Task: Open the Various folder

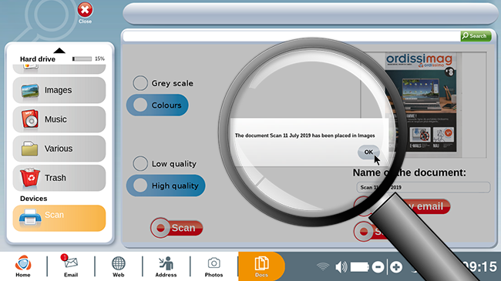Action: pyautogui.click(x=59, y=149)
